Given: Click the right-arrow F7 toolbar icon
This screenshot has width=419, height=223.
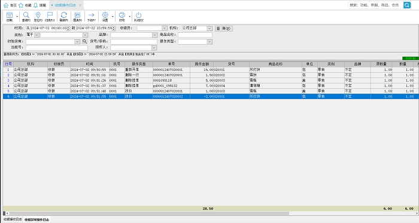Looking at the screenshot, I should 92,17.
